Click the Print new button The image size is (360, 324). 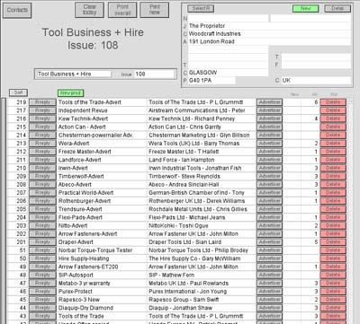click(x=155, y=10)
